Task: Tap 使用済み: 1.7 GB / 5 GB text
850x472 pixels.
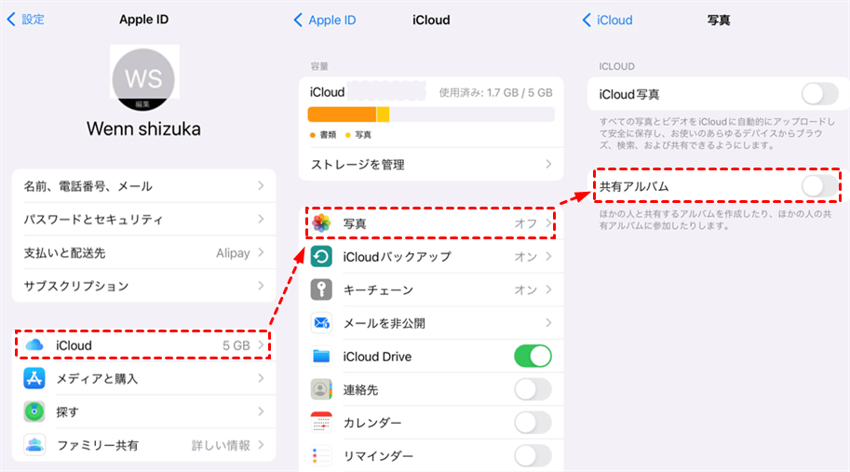Action: (x=495, y=93)
